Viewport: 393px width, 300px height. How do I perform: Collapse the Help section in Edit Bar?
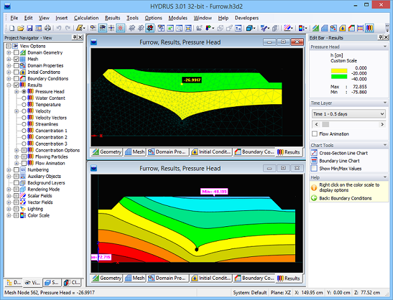(x=385, y=177)
